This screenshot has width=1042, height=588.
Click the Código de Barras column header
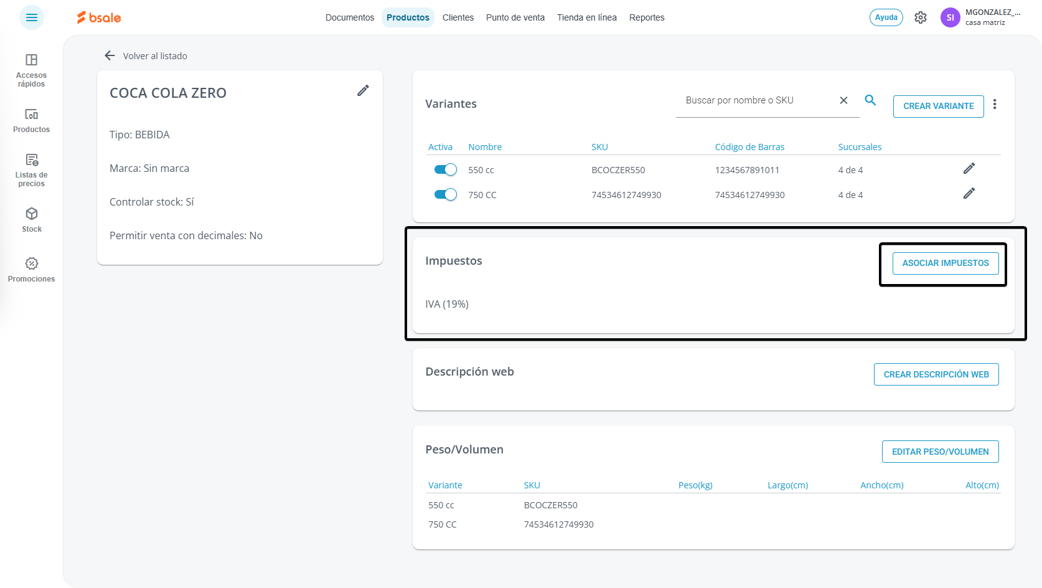tap(749, 147)
